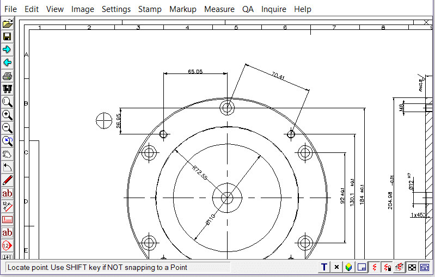Click the Zoom In plus magnifier

(7, 115)
